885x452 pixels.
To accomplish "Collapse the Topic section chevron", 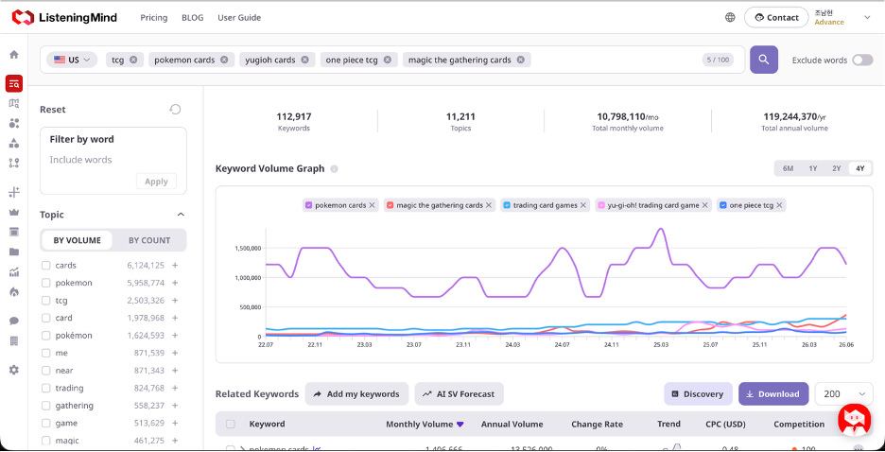I will tap(181, 215).
